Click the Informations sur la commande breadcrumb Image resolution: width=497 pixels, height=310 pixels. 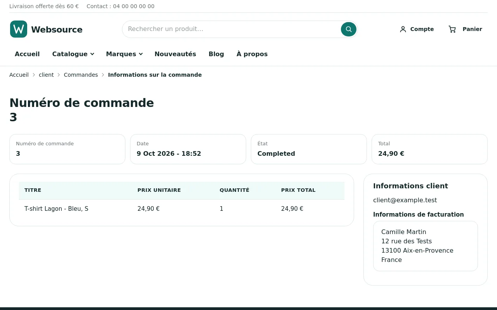point(155,75)
